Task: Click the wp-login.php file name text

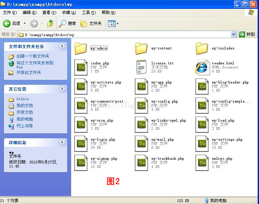Action: point(103,140)
